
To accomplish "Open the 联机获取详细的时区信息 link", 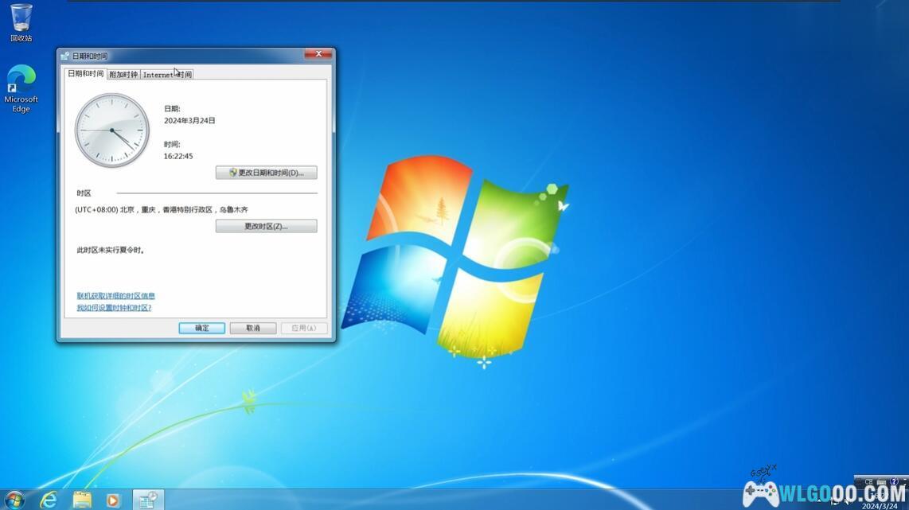I will [115, 296].
